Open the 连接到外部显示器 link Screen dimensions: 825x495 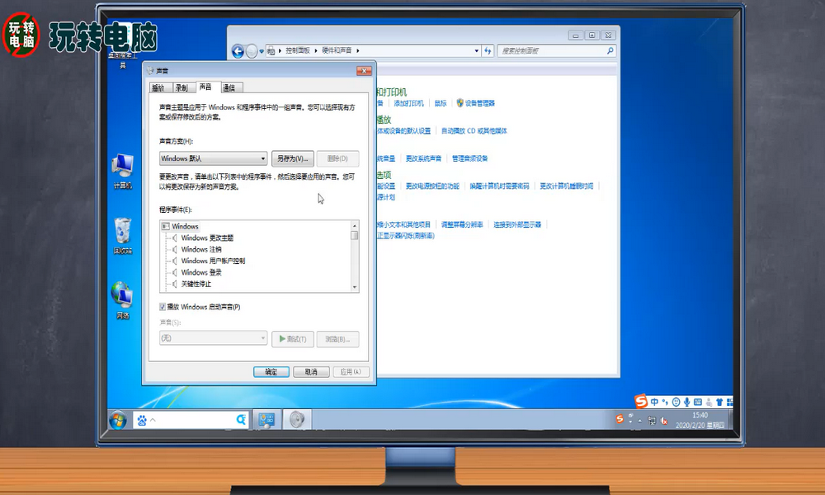tap(517, 224)
